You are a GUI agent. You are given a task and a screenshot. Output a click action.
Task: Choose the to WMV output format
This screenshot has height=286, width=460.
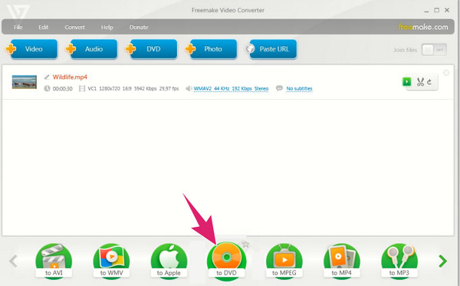pyautogui.click(x=111, y=261)
